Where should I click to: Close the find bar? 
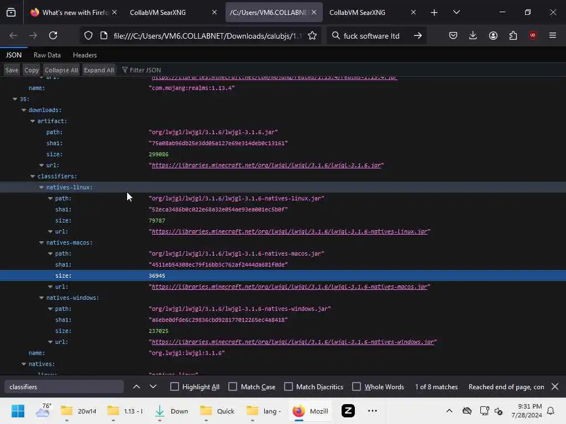point(555,386)
